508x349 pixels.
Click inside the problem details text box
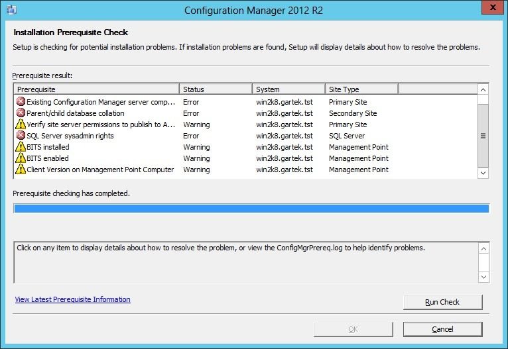point(246,262)
